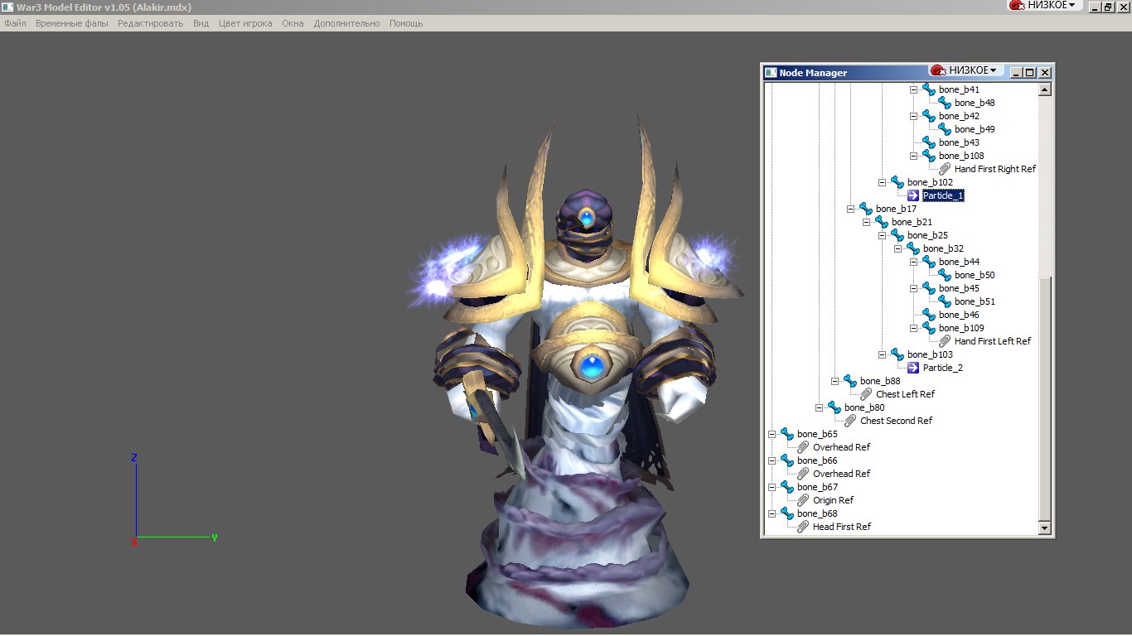Image resolution: width=1132 pixels, height=636 pixels.
Task: Click the bone icon of bone_b42
Action: pos(929,116)
